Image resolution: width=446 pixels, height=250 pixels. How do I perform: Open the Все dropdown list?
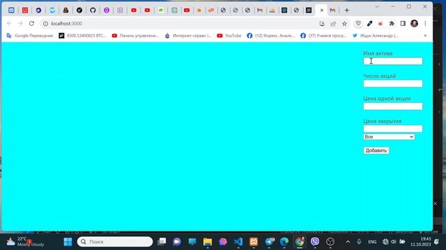pos(389,137)
